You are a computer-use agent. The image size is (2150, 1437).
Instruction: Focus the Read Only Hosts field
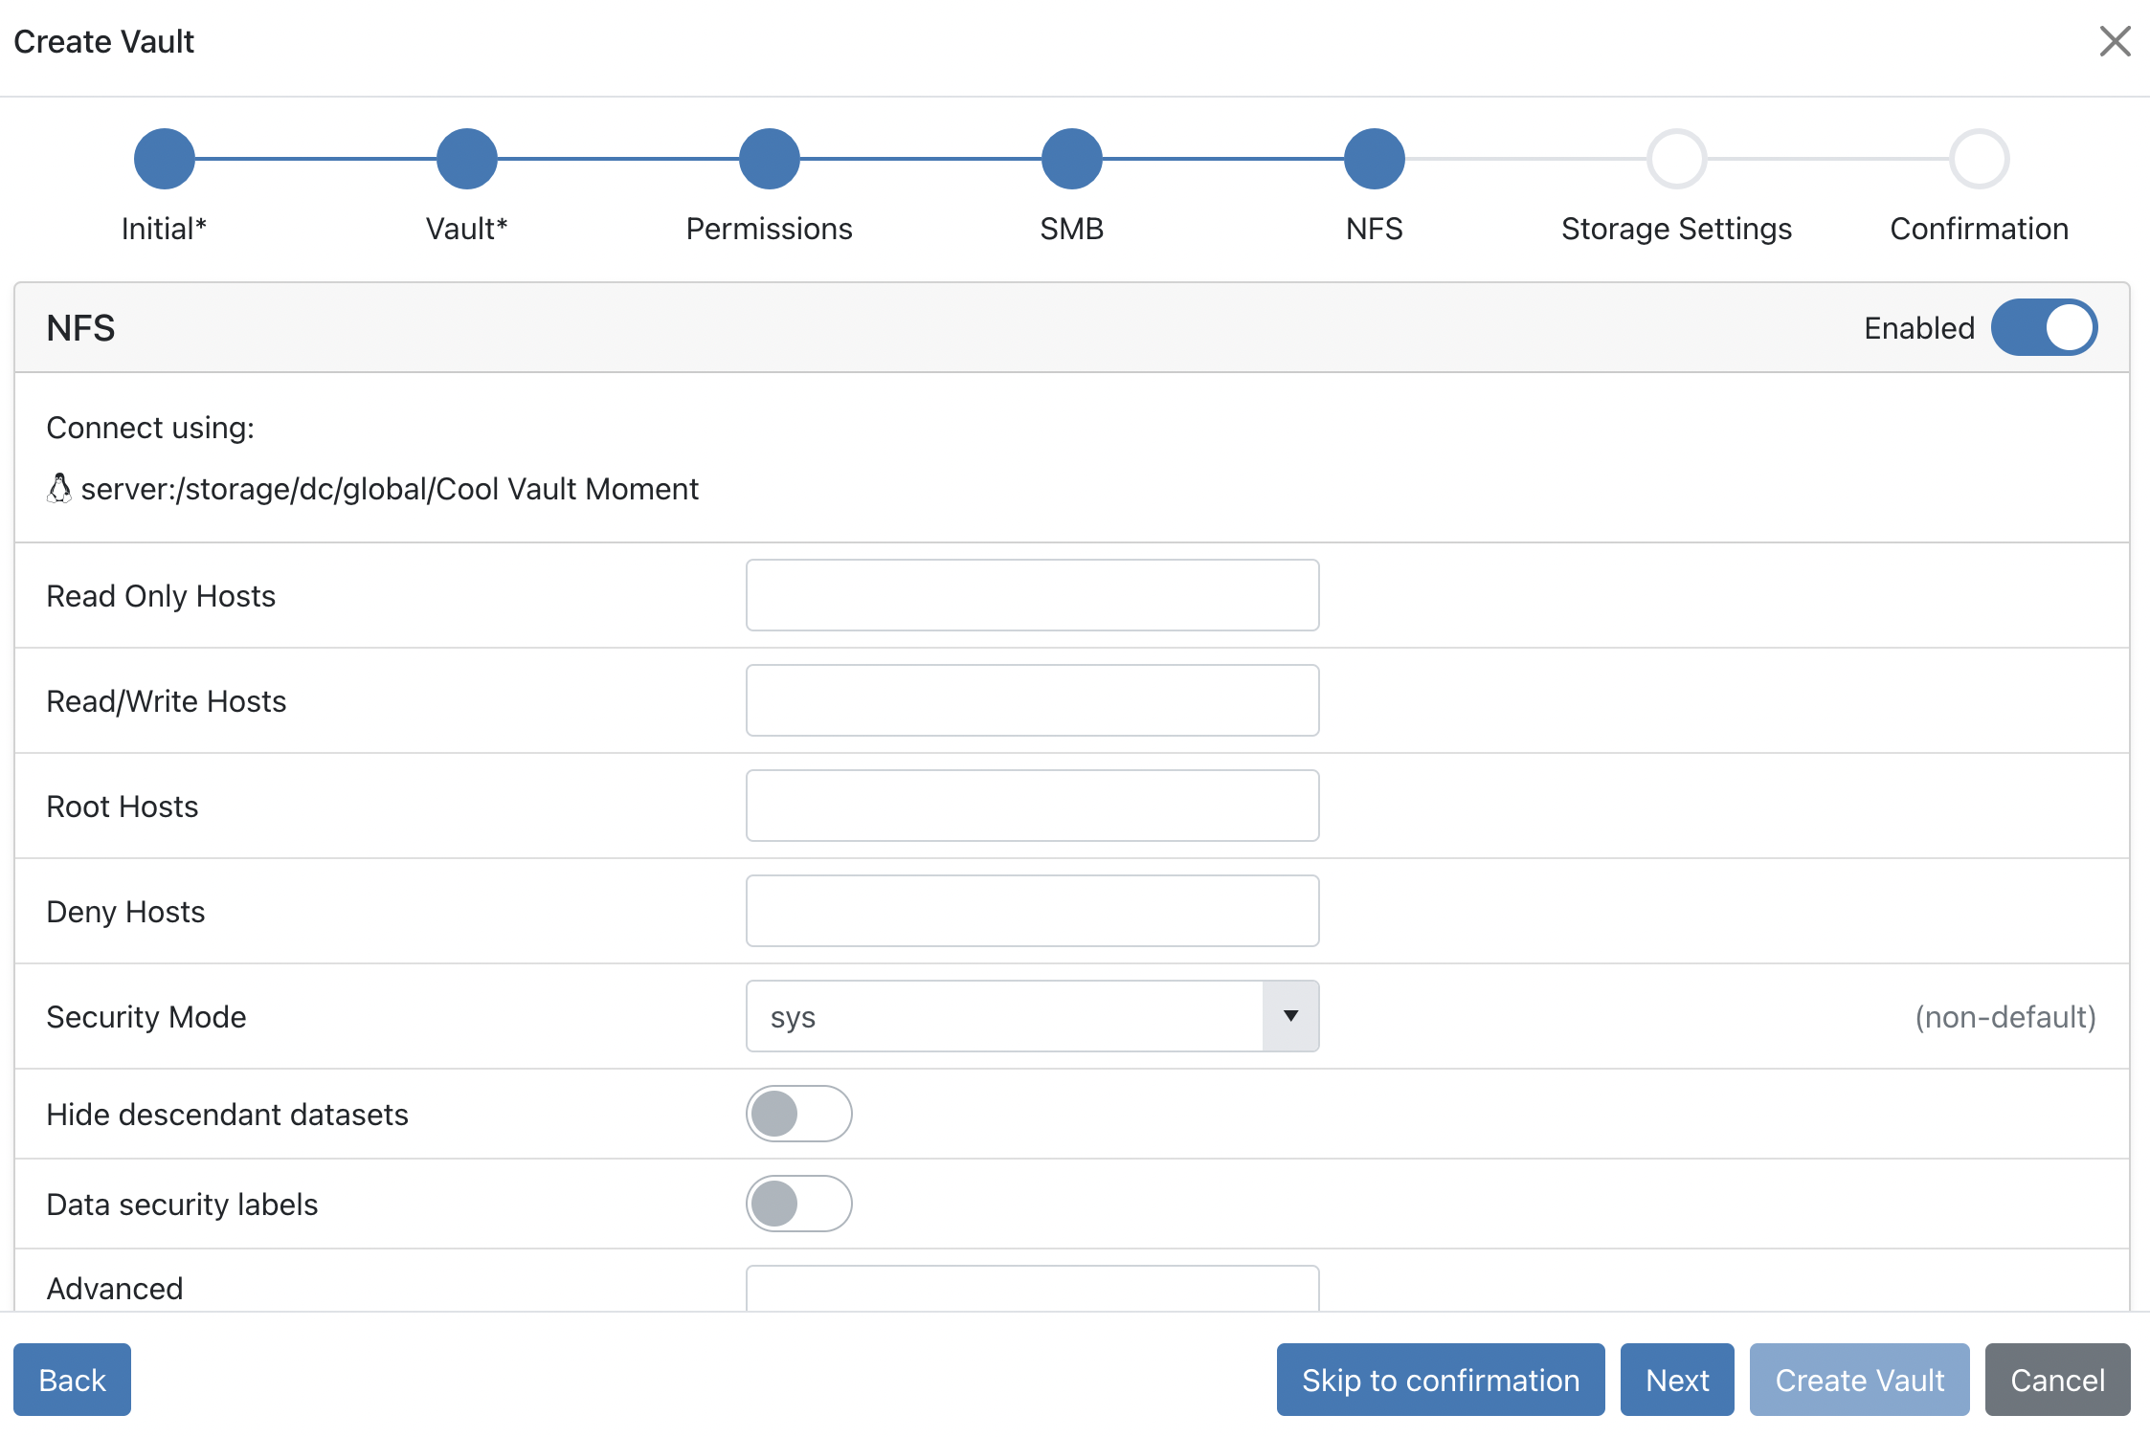tap(1032, 595)
